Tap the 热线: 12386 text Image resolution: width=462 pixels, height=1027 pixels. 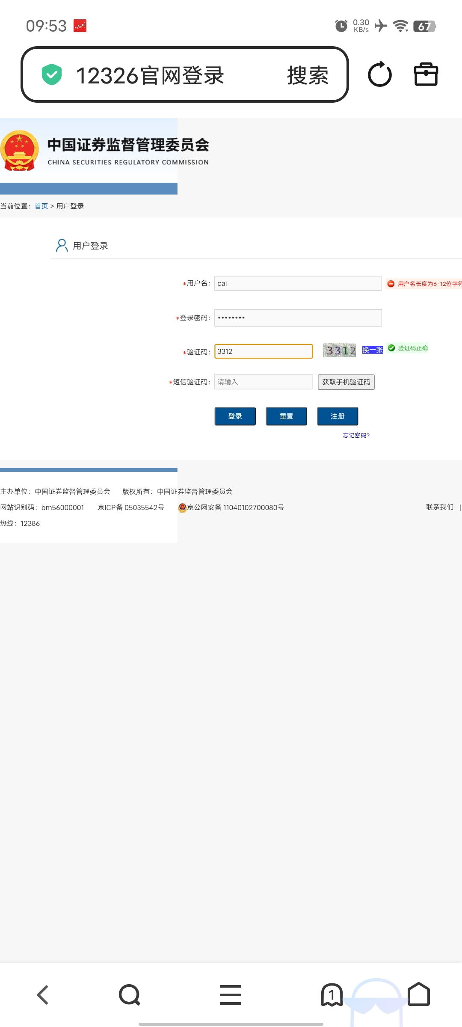pyautogui.click(x=20, y=523)
